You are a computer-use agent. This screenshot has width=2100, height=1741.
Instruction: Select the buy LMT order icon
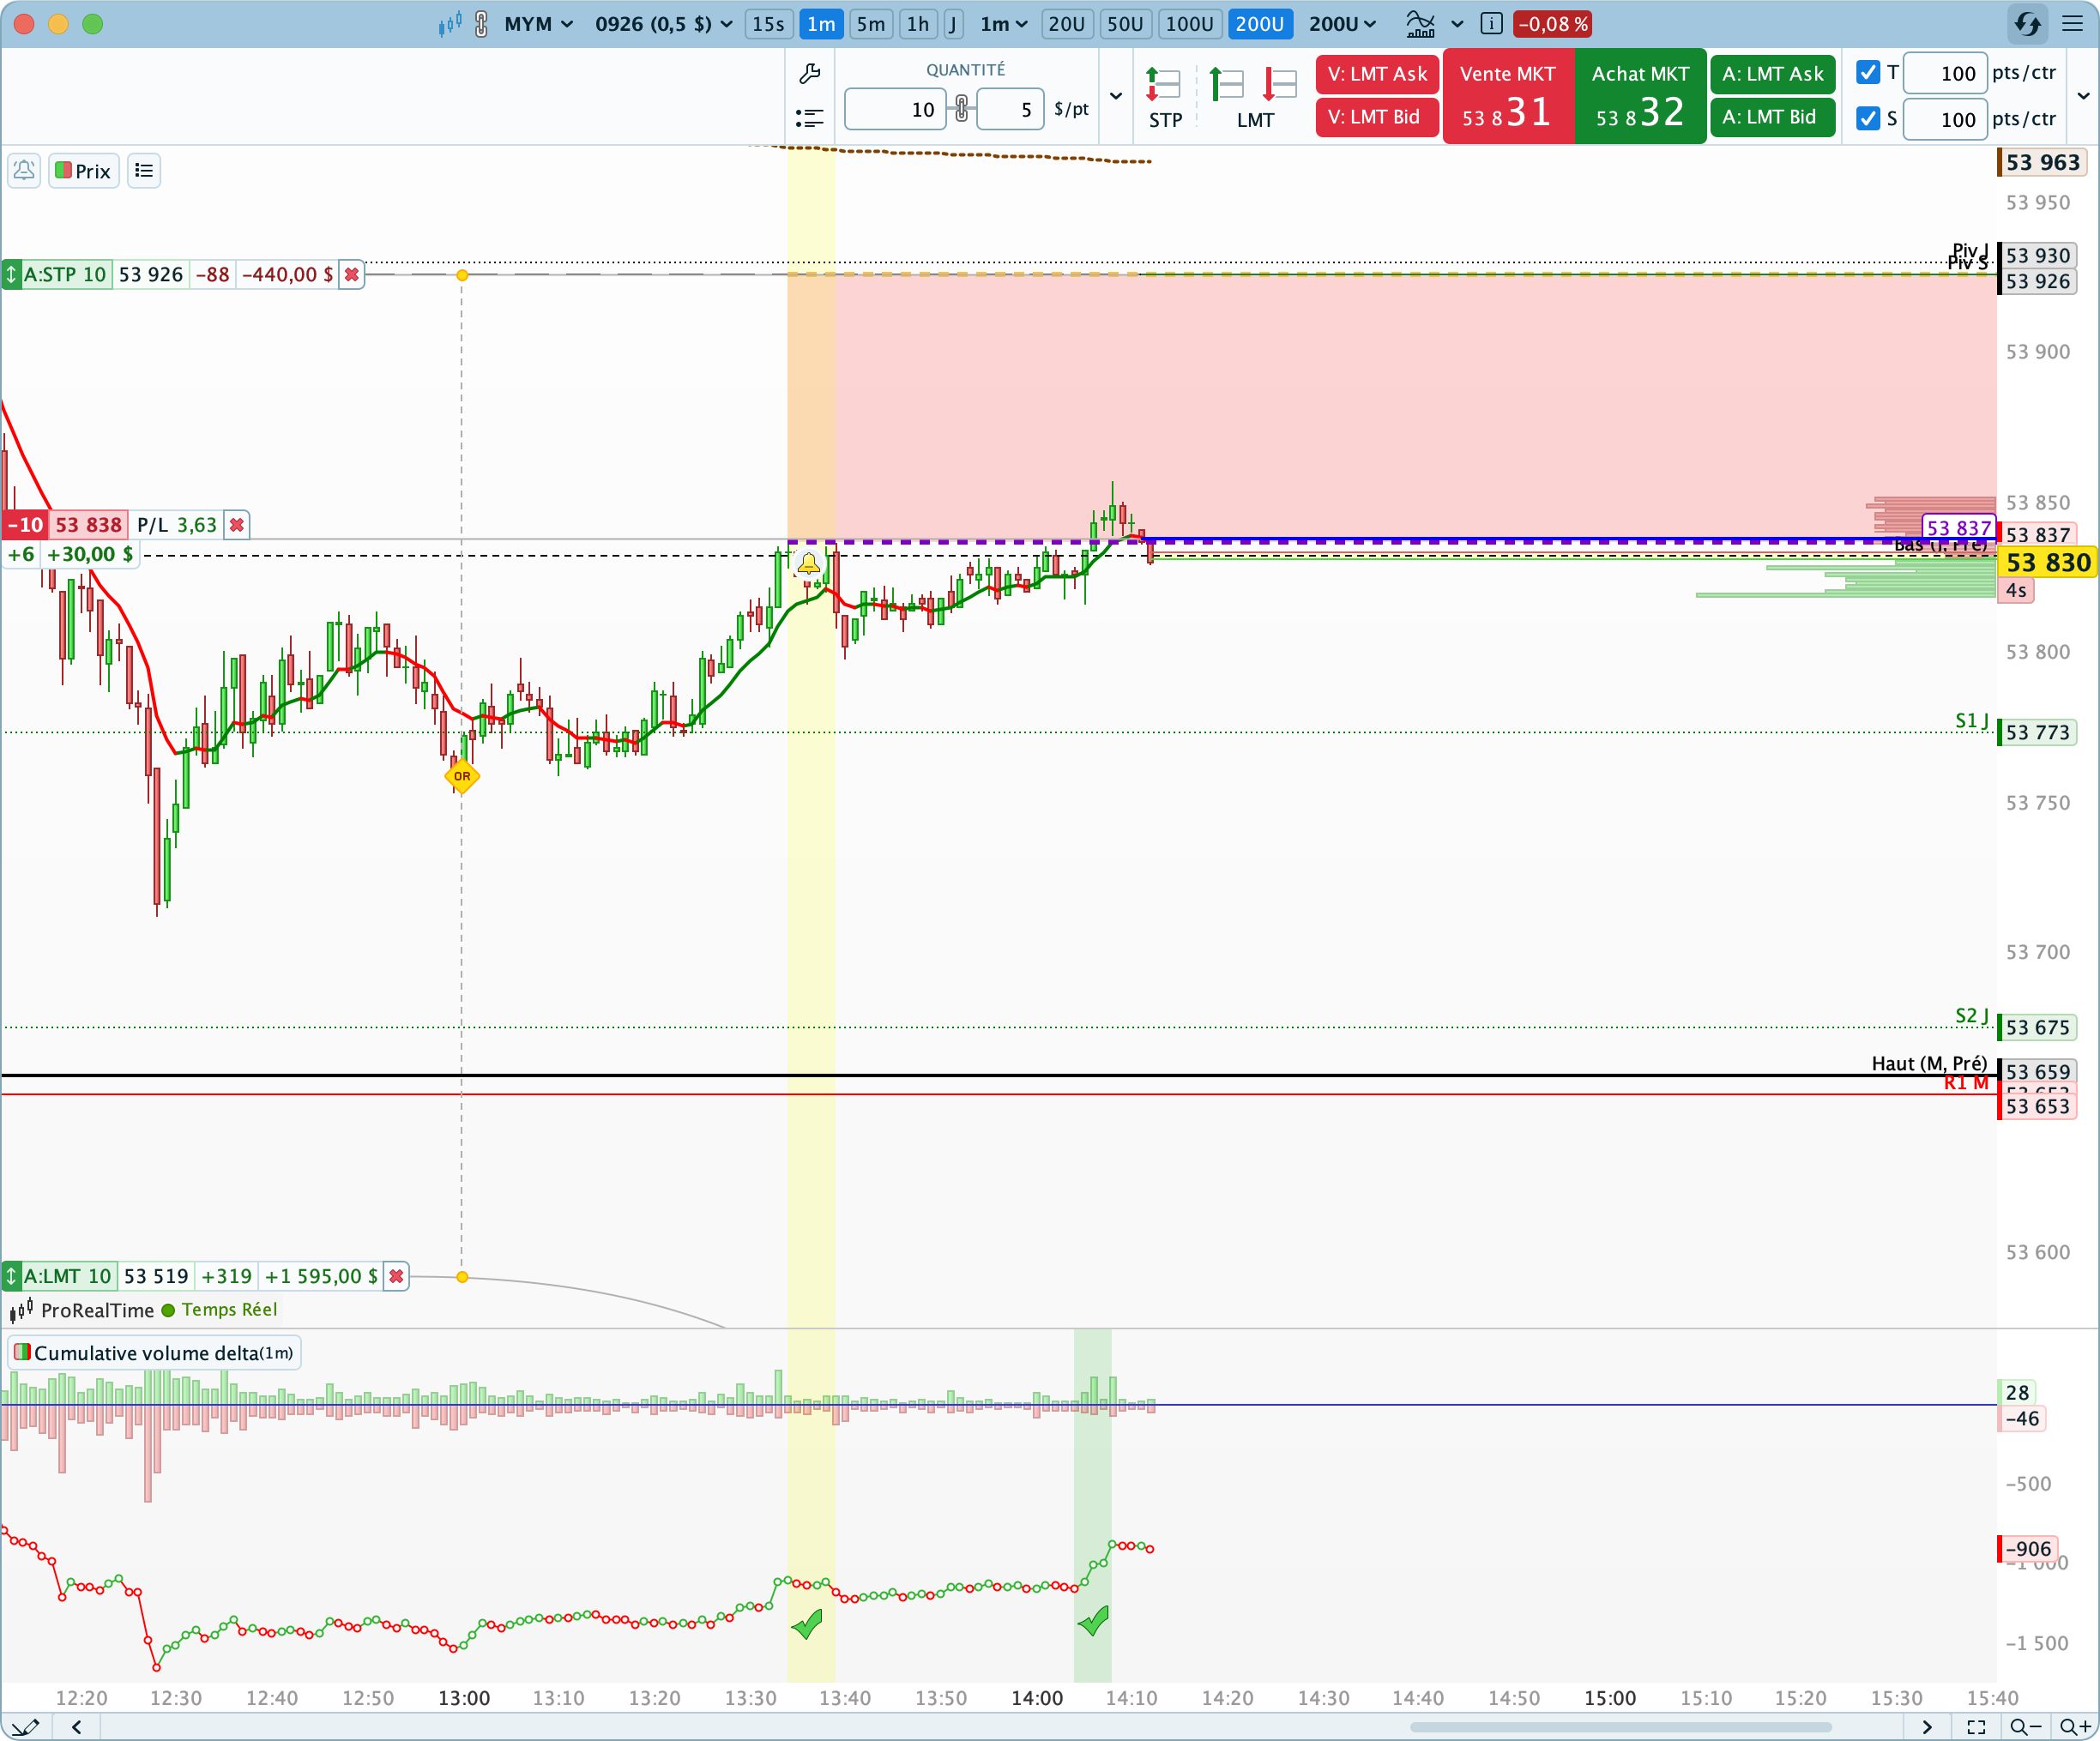point(1226,84)
